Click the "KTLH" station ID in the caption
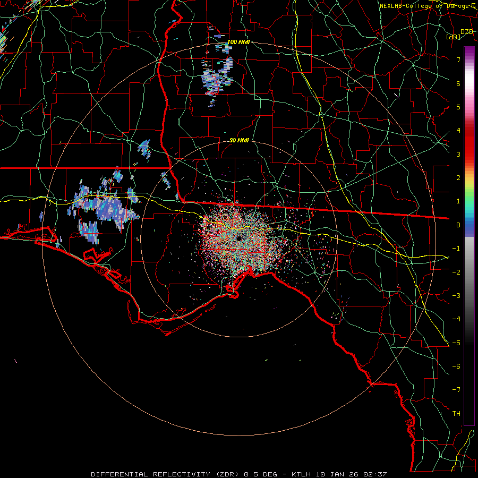The image size is (478, 478). (x=301, y=474)
